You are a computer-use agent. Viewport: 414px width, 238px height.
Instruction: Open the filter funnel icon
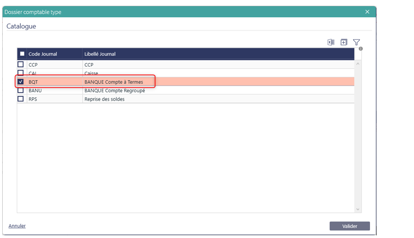[356, 43]
